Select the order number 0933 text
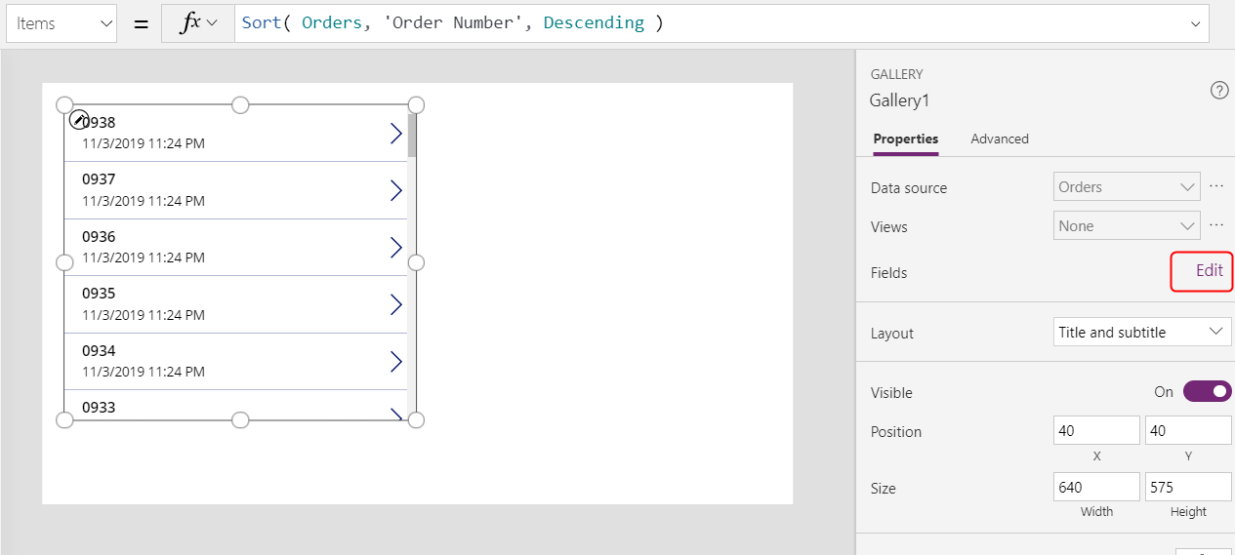The image size is (1235, 555). click(99, 407)
